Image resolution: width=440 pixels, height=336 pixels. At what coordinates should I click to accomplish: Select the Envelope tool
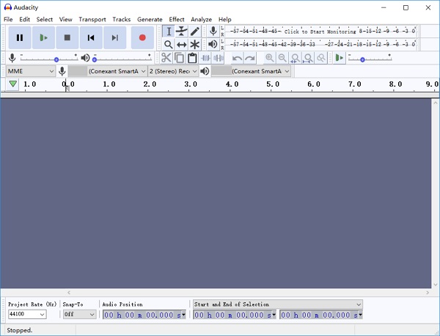coord(182,31)
